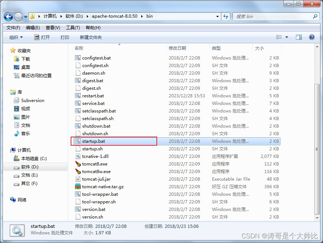Image resolution: width=323 pixels, height=243 pixels.
Task: Open the 查看(V) menu
Action: tap(53, 28)
